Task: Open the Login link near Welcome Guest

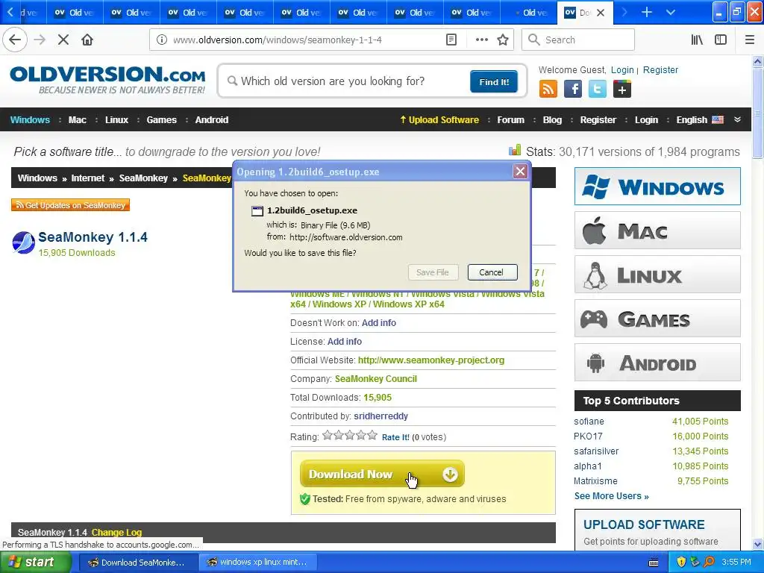Action: [x=622, y=69]
